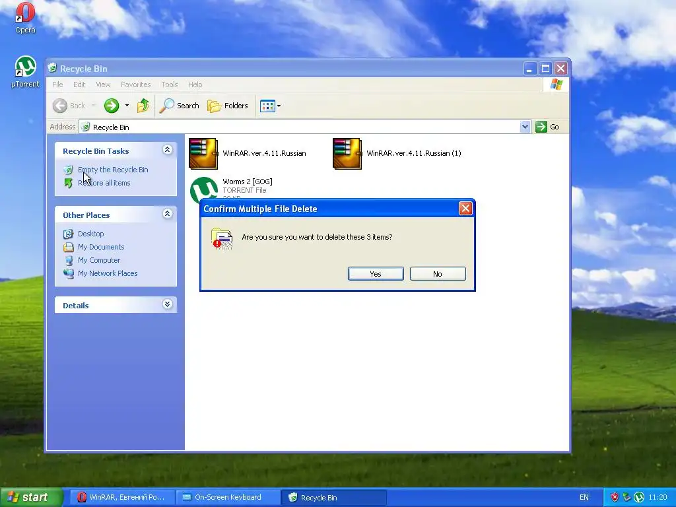Screen dimensions: 676x507
Task: Open the Start menu
Action: (32, 497)
